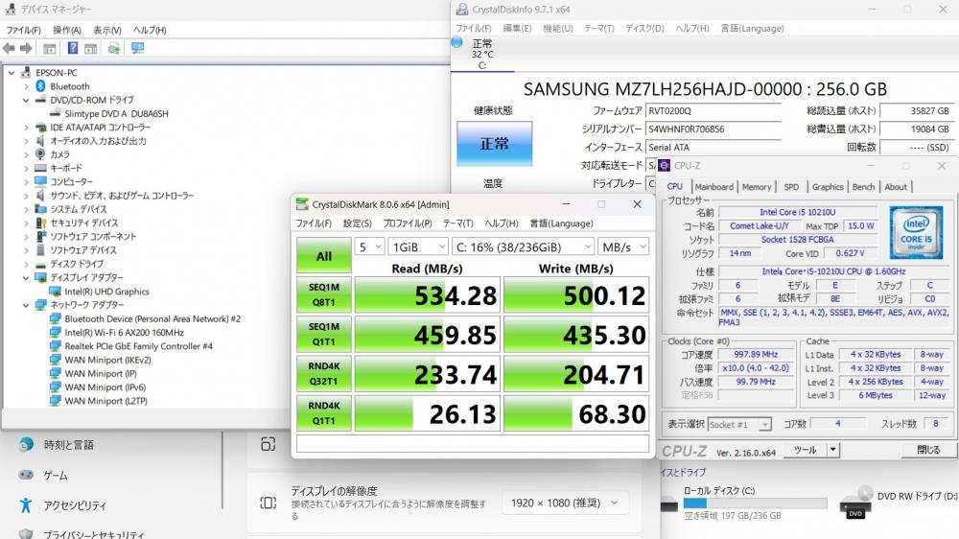Open 機能(U) menu in CrystalDiskInfo
This screenshot has height=539, width=959.
click(x=558, y=28)
